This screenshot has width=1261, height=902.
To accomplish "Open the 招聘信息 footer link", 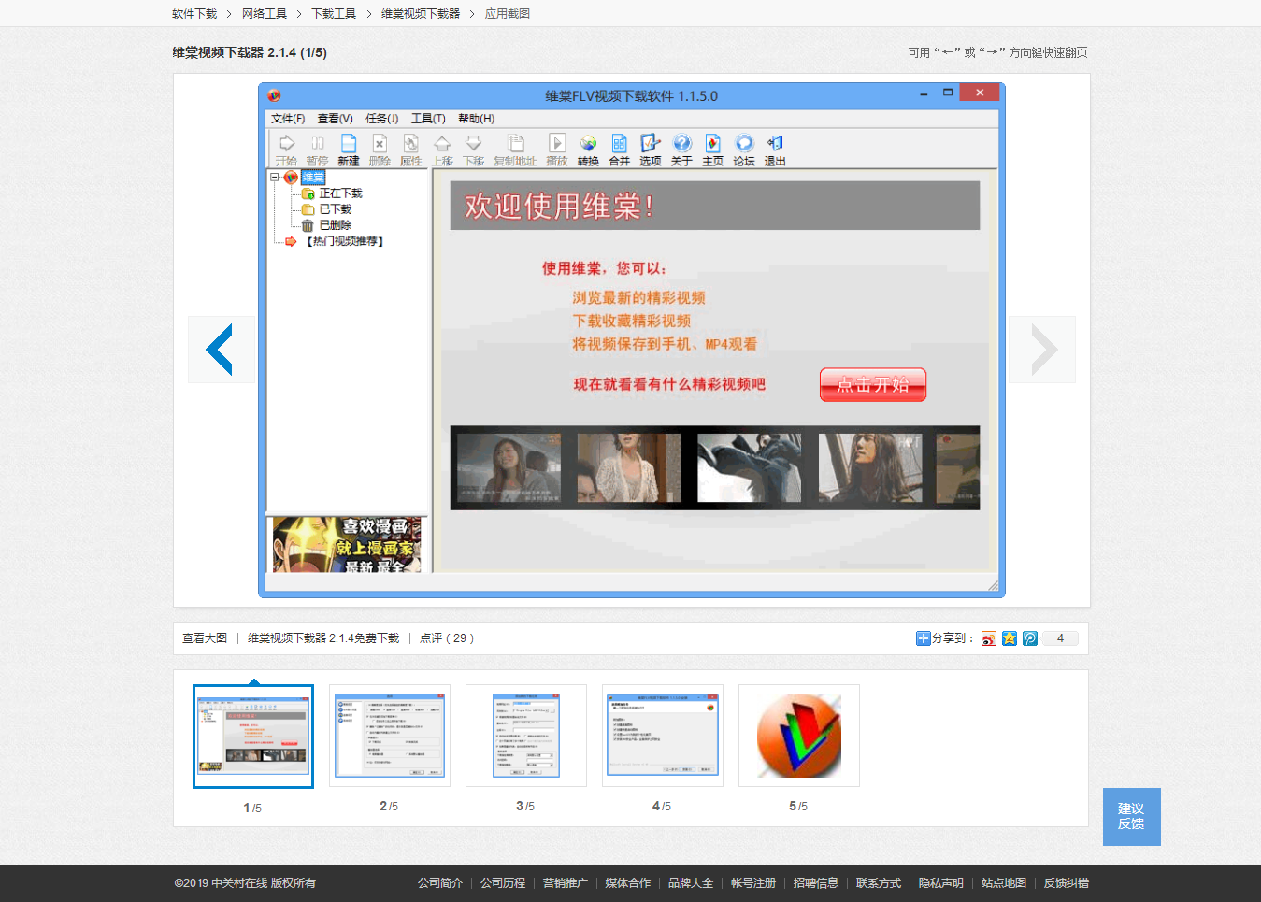I will pos(816,883).
